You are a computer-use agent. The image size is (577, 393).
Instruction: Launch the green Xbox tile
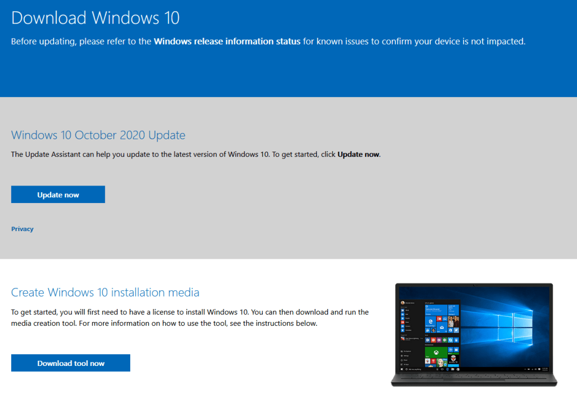[436, 352]
